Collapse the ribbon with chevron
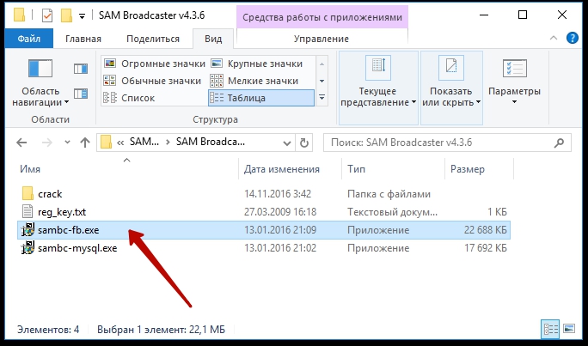Screen dimensions: 588x346 tap(554, 38)
